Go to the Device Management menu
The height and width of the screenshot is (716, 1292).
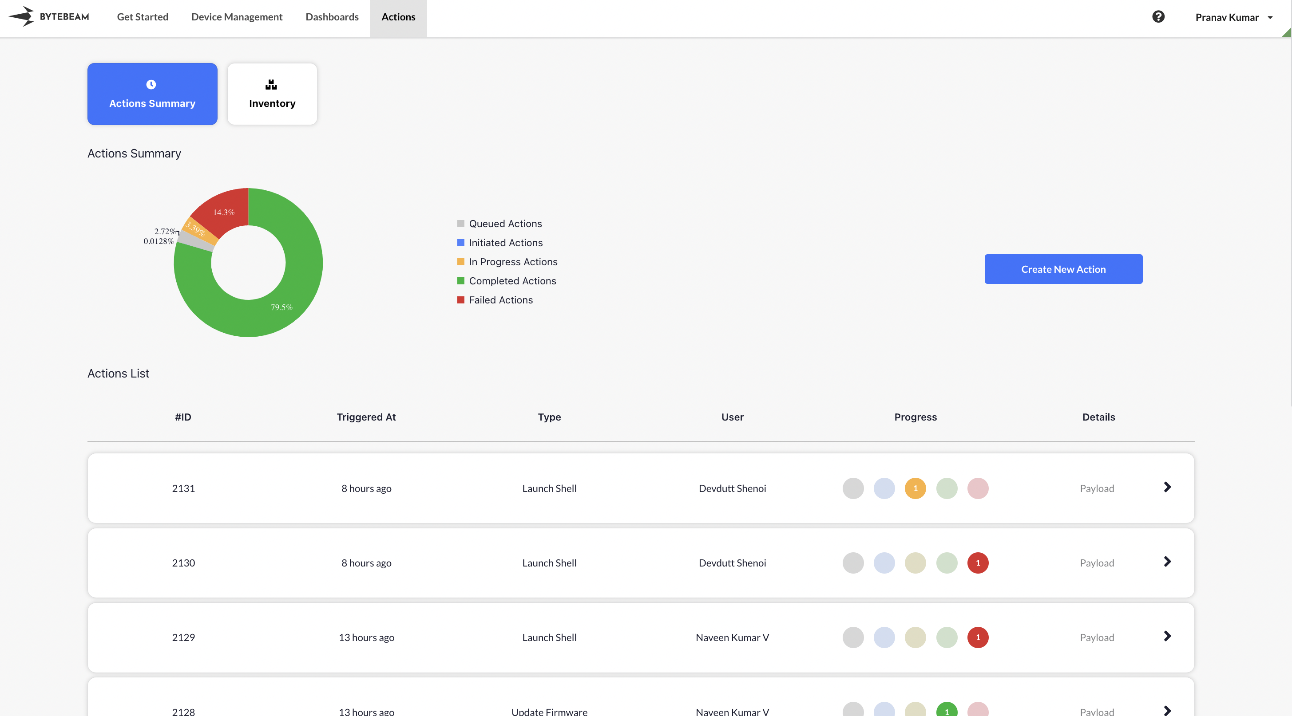(237, 17)
